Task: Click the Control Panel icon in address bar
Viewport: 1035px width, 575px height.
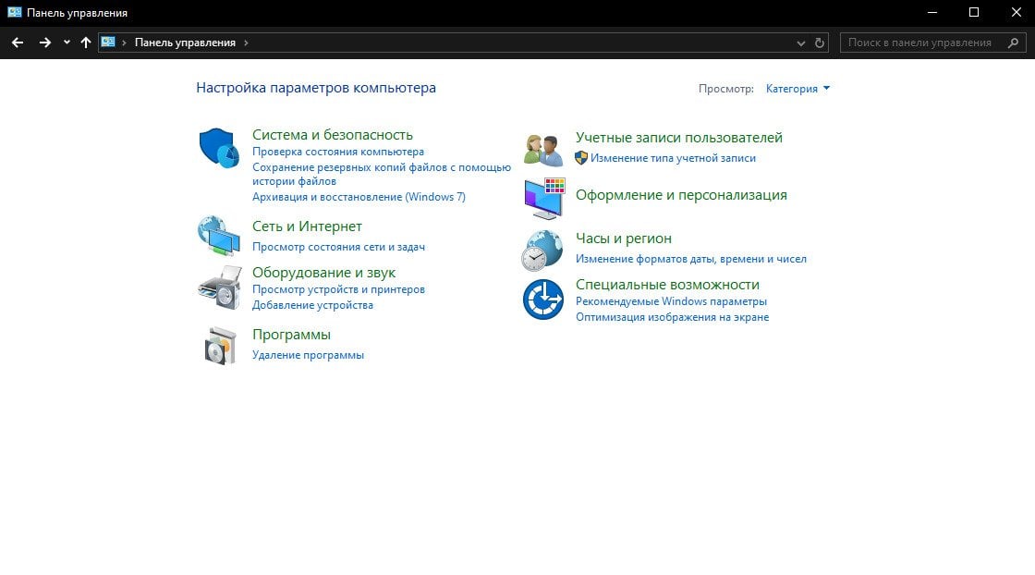Action: tap(108, 43)
